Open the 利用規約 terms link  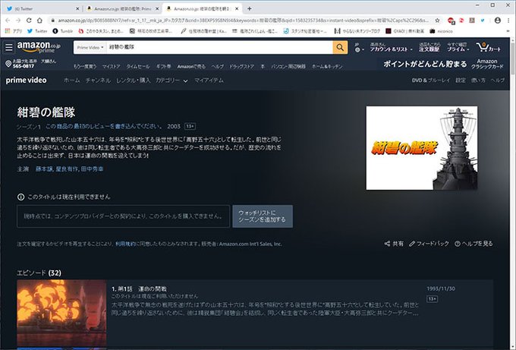click(125, 244)
